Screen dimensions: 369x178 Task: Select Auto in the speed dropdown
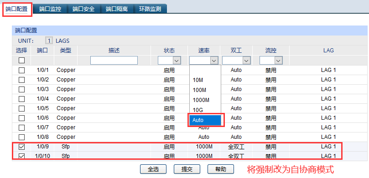point(205,120)
